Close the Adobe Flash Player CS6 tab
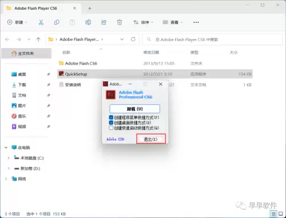The image size is (286, 218). coord(75,9)
